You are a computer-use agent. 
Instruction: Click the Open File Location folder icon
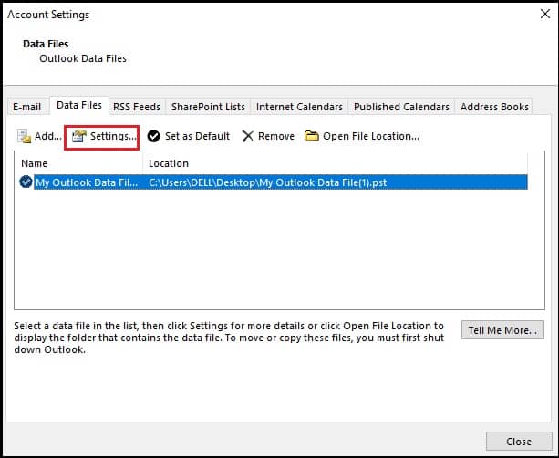(x=312, y=136)
